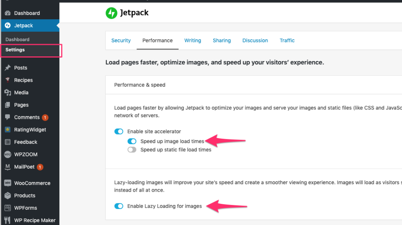Click the WP Recipe Maker utensils icon
402x225 pixels.
[8, 220]
